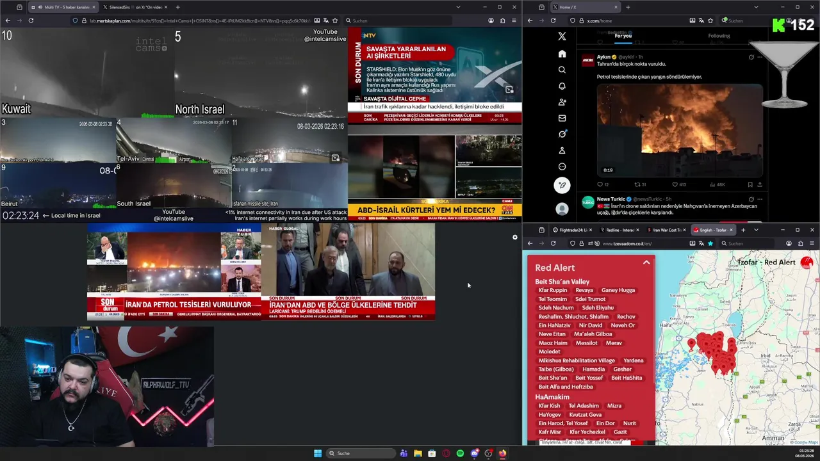Open File Explorer from the taskbar
The width and height of the screenshot is (820, 461).
coord(418,453)
